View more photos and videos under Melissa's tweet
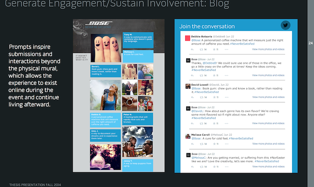 pyautogui.click(x=268, y=144)
